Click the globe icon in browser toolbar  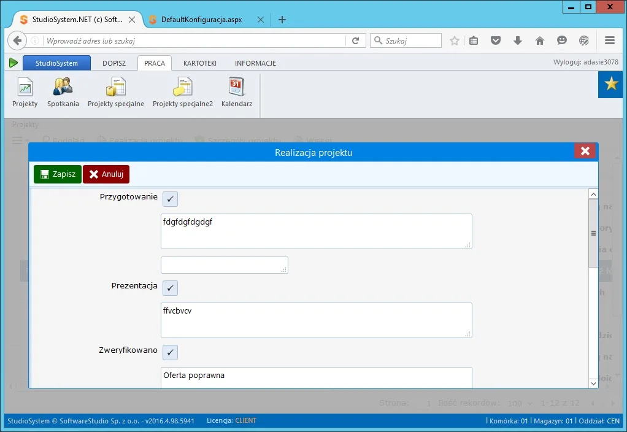[584, 40]
